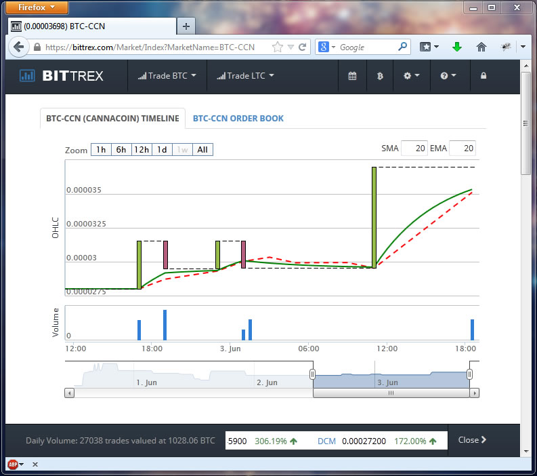537x476 pixels.
Task: Open the Firefox application menu
Action: pyautogui.click(x=37, y=7)
